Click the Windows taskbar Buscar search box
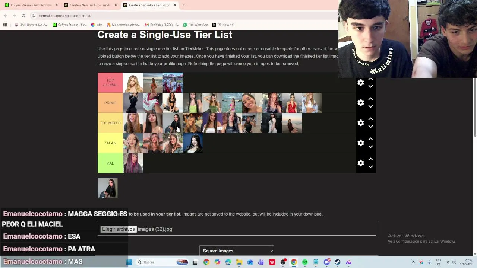This screenshot has height=268, width=477. tap(162, 262)
